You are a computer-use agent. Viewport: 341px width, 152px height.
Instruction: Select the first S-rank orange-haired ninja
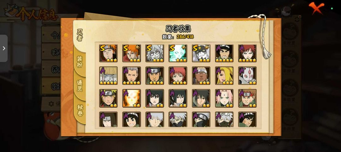tap(108, 53)
